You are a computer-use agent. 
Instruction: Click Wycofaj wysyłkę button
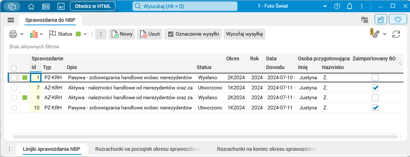(x=244, y=34)
